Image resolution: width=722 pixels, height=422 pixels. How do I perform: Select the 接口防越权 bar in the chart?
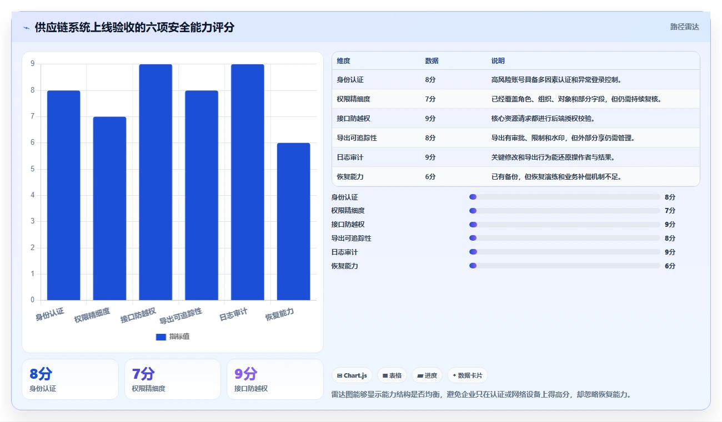point(156,182)
